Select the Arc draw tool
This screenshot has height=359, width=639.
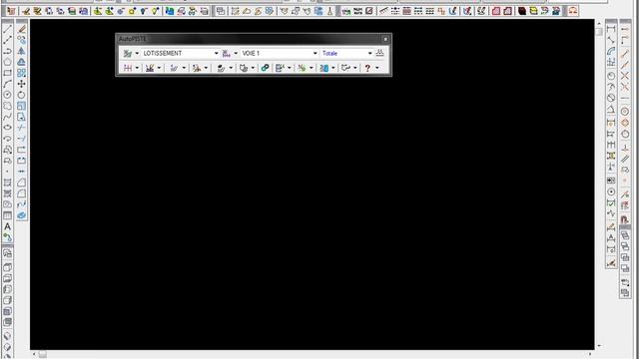(7, 84)
